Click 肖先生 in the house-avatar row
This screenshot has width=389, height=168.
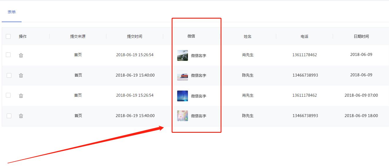248,55
